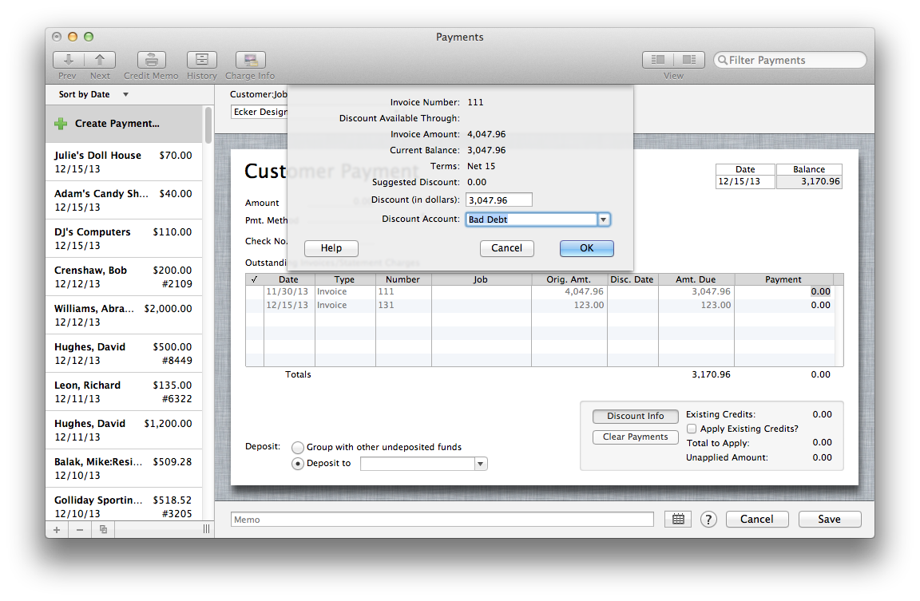
Task: Click the Payment column header
Action: point(783,279)
